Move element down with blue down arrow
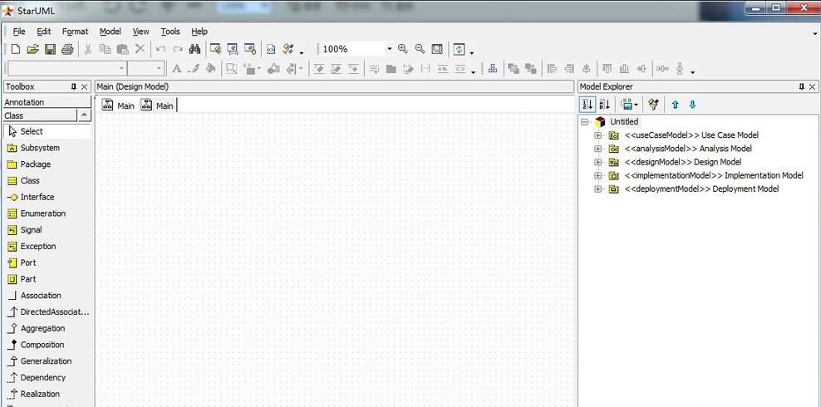The width and height of the screenshot is (821, 407). (692, 105)
